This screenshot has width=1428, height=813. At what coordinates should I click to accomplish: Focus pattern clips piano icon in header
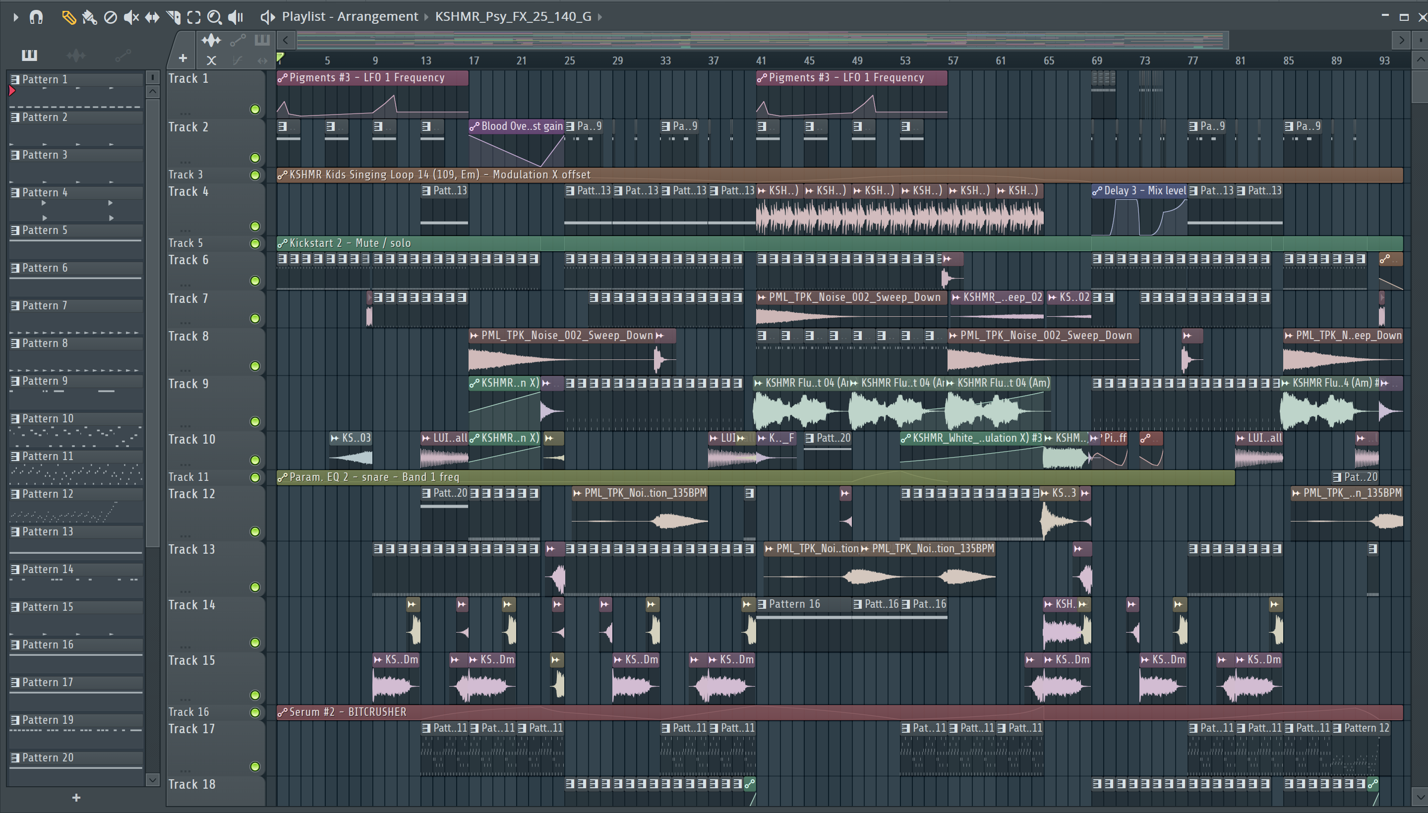point(262,40)
